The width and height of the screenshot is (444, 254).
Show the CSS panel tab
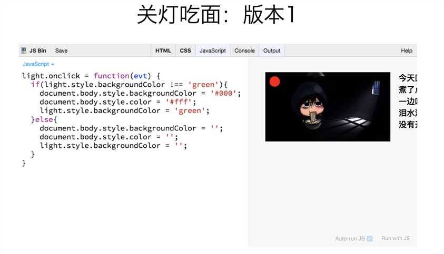coord(185,50)
